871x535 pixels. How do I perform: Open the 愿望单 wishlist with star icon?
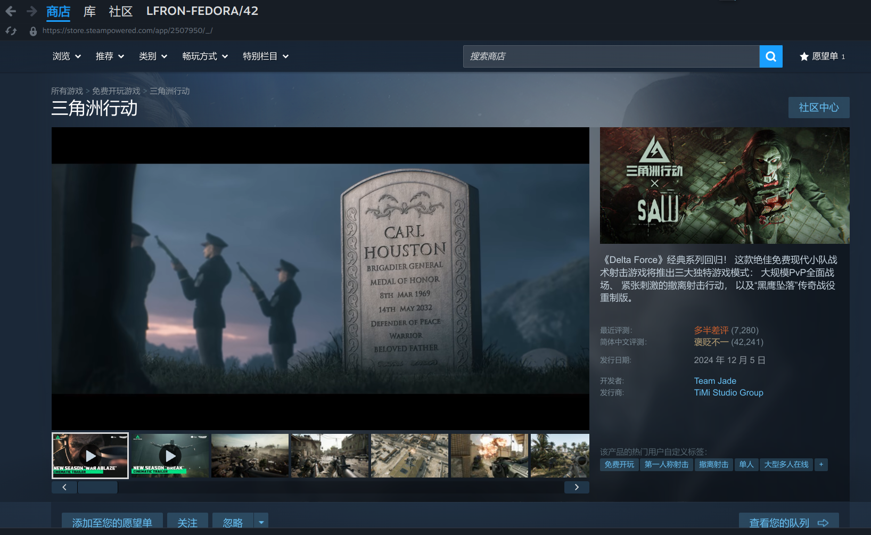[x=823, y=56]
